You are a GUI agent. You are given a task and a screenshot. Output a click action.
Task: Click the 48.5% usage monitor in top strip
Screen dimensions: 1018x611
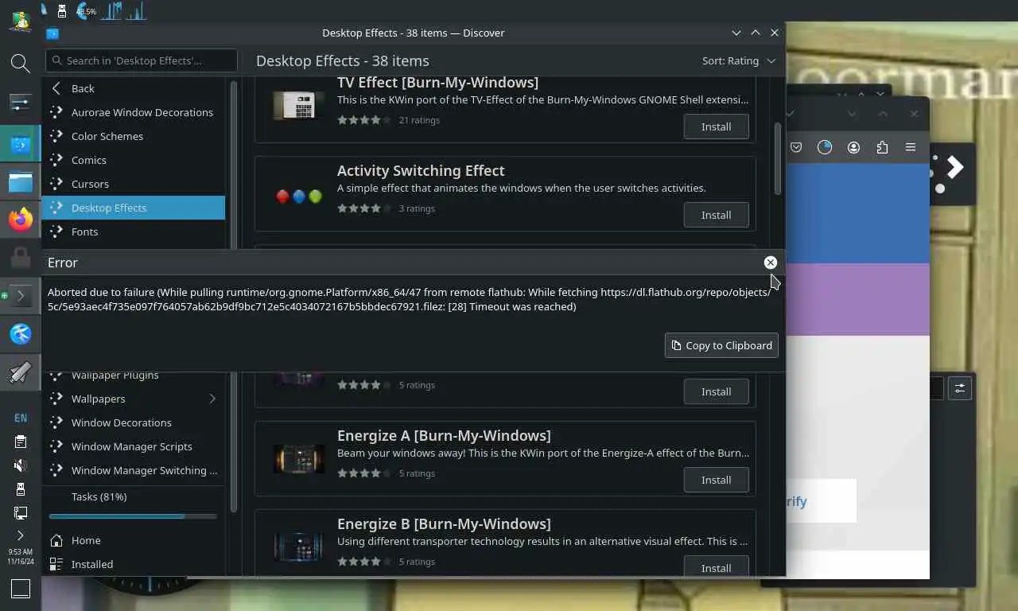coord(86,10)
